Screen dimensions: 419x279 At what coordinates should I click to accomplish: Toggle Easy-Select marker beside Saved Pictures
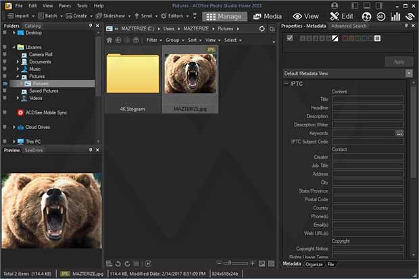coord(5,91)
